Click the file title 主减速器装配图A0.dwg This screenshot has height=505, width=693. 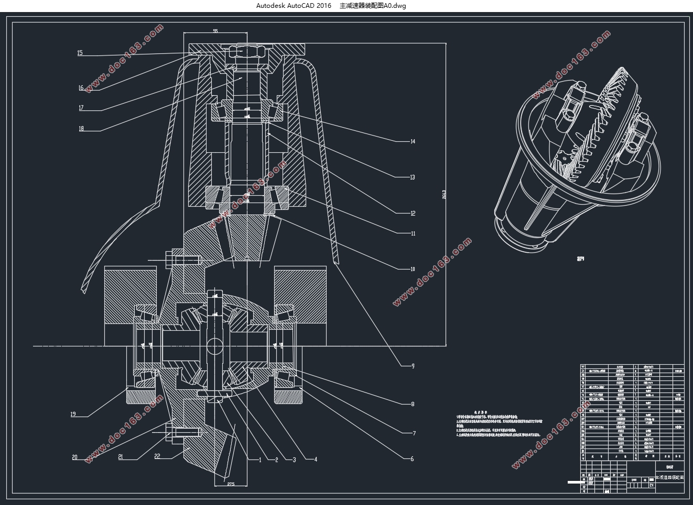[x=373, y=6]
